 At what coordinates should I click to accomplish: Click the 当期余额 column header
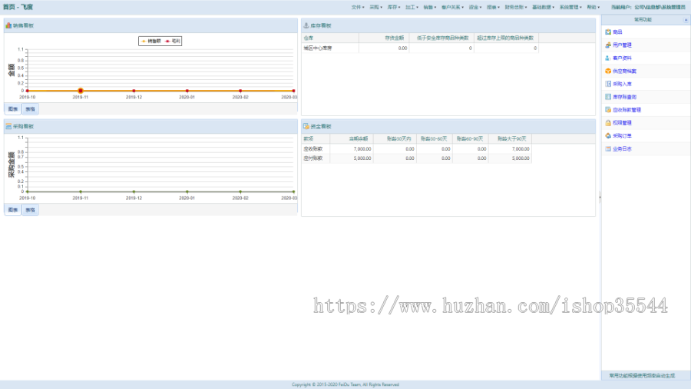point(351,139)
